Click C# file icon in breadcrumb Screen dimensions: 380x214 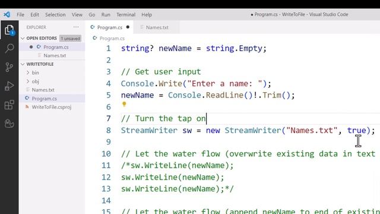[x=95, y=38]
